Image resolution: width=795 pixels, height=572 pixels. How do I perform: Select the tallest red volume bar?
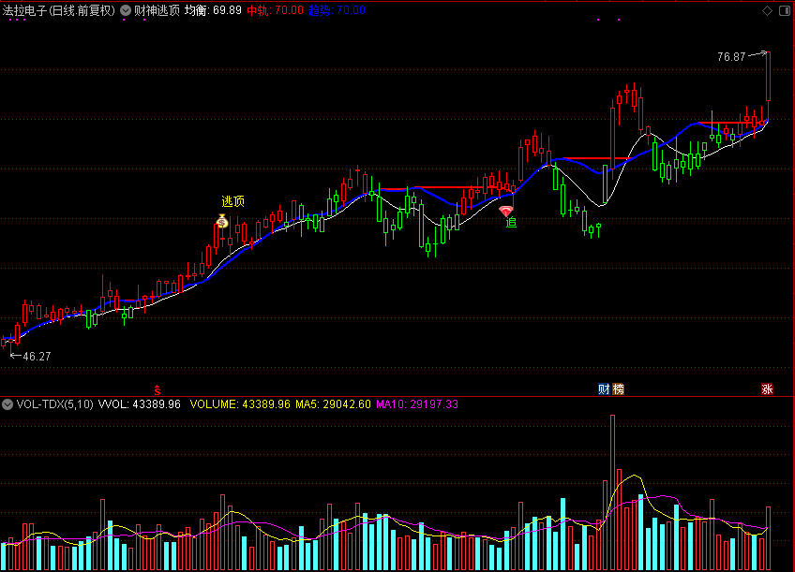(612, 492)
